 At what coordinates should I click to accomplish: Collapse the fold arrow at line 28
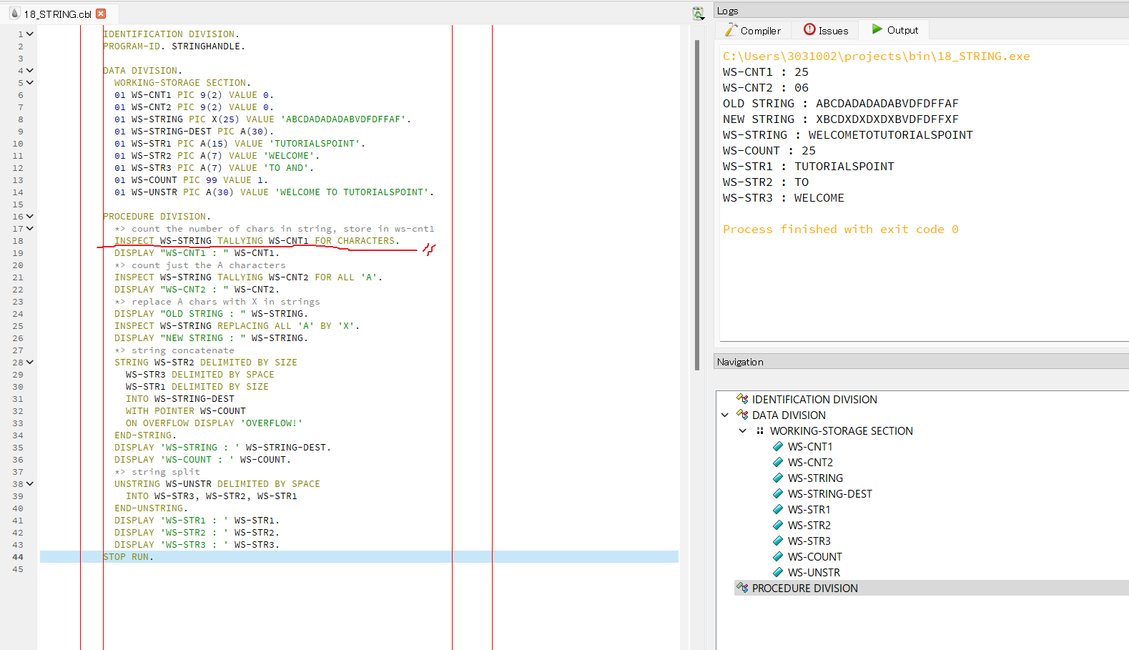(30, 363)
